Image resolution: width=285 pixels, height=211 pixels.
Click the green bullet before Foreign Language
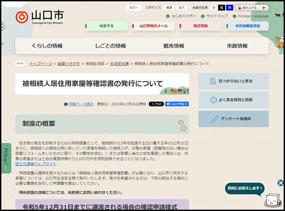pyautogui.click(x=235, y=16)
